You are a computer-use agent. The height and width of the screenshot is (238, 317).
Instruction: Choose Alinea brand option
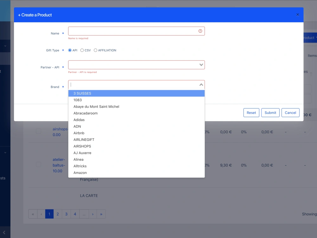click(136, 160)
